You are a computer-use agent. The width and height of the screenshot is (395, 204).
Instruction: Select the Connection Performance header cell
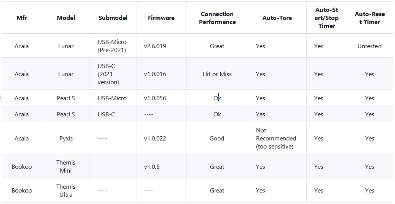[217, 18]
